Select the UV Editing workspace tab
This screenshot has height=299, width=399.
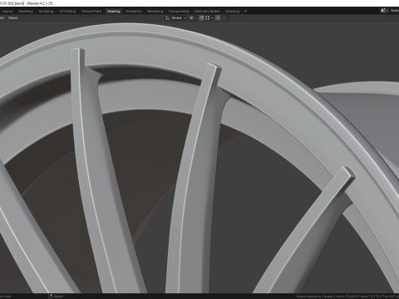[67, 12]
